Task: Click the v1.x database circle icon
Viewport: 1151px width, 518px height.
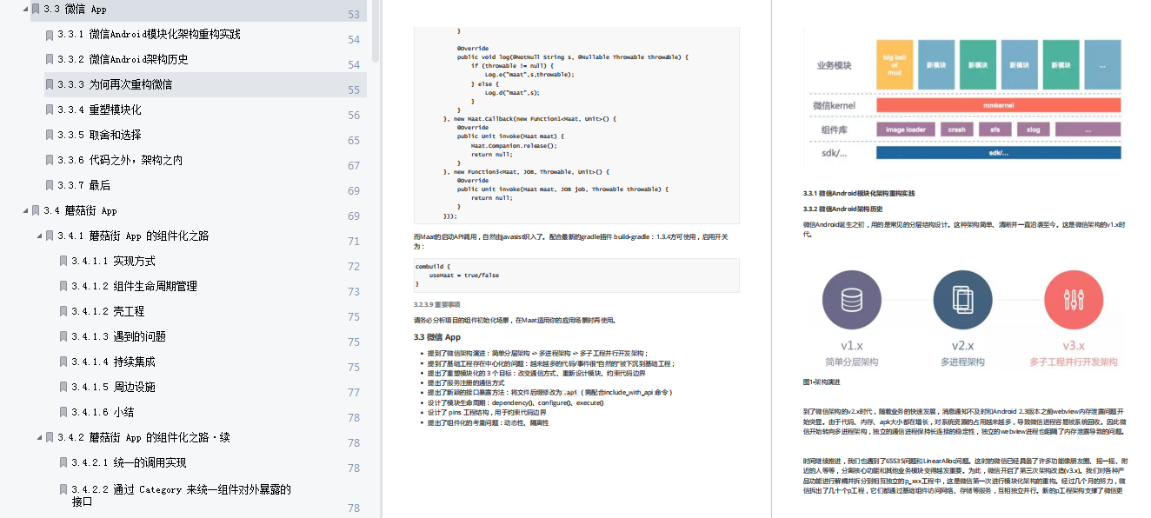Action: point(852,302)
